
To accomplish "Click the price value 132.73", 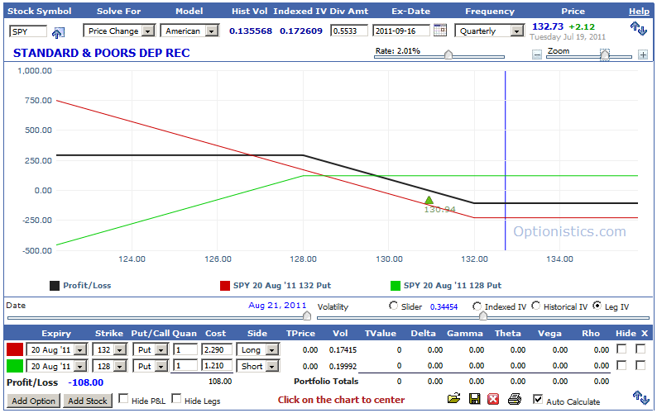I will click(548, 26).
